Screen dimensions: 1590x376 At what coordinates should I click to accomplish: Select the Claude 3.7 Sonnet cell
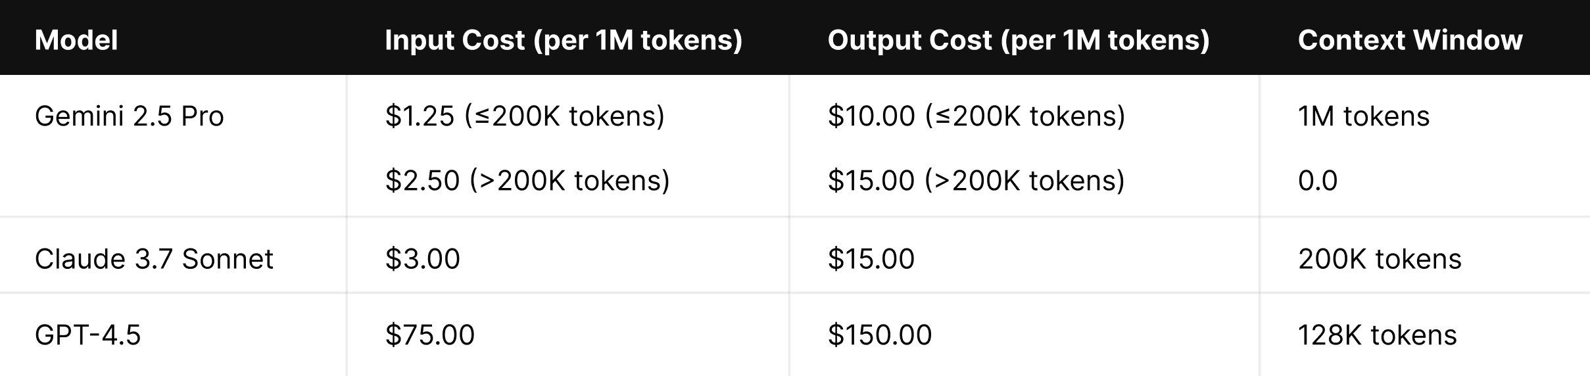(x=154, y=259)
